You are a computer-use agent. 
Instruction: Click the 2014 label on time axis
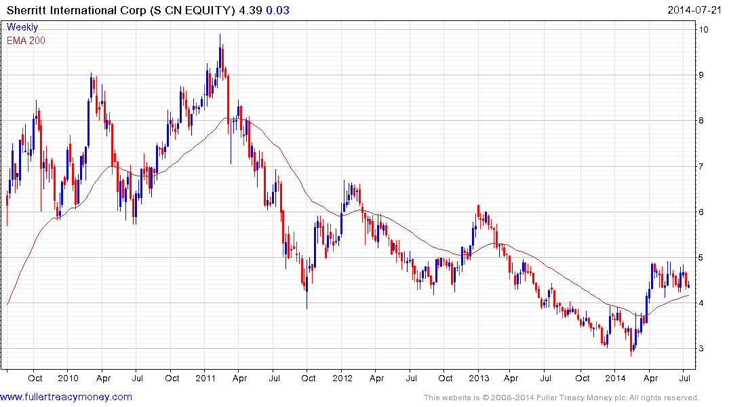click(x=616, y=378)
